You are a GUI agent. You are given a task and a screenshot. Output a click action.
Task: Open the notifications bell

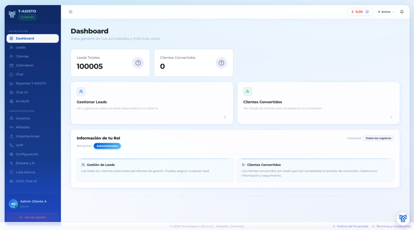(402, 12)
